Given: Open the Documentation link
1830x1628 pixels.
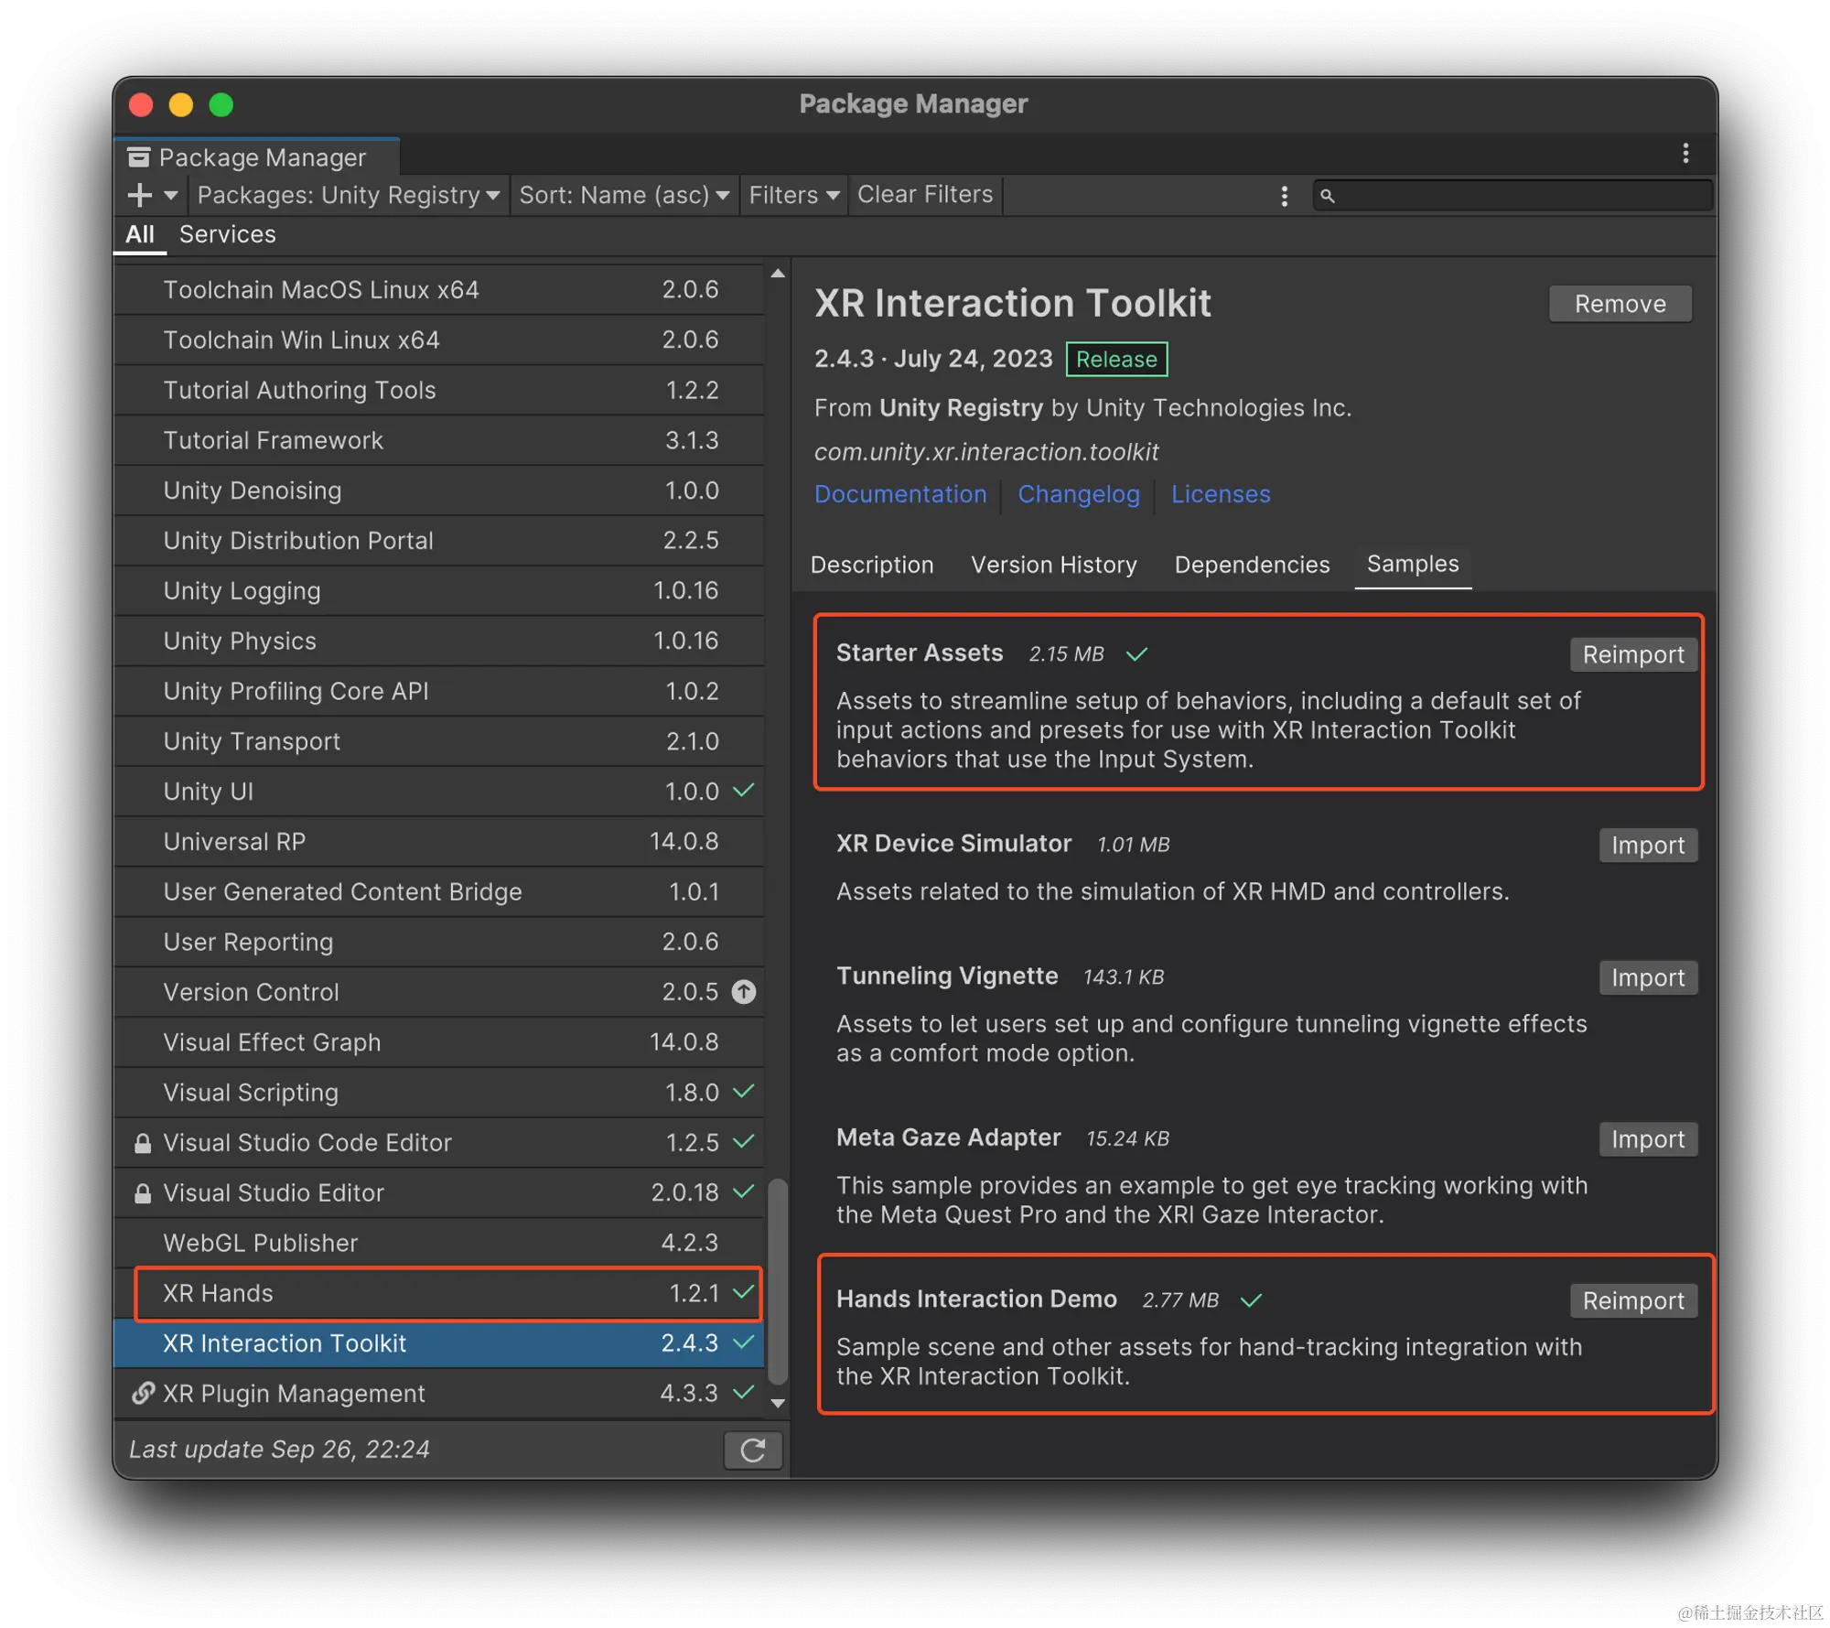Looking at the screenshot, I should click(900, 494).
